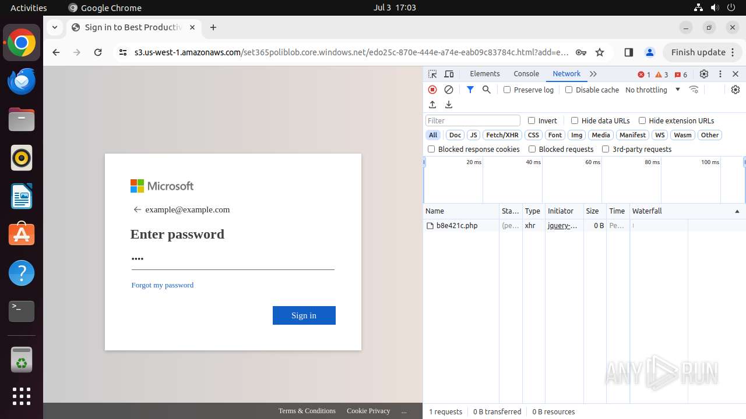Open Chrome tab search dropdown
Viewport: 746px width, 419px height.
tap(54, 27)
